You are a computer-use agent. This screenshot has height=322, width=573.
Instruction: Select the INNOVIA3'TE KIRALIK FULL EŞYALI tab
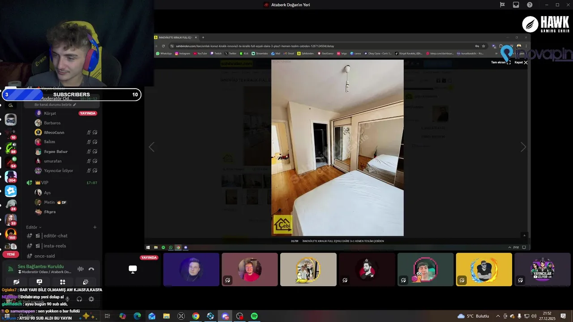pyautogui.click(x=176, y=38)
